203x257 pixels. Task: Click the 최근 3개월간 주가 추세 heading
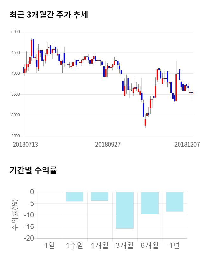tap(49, 15)
